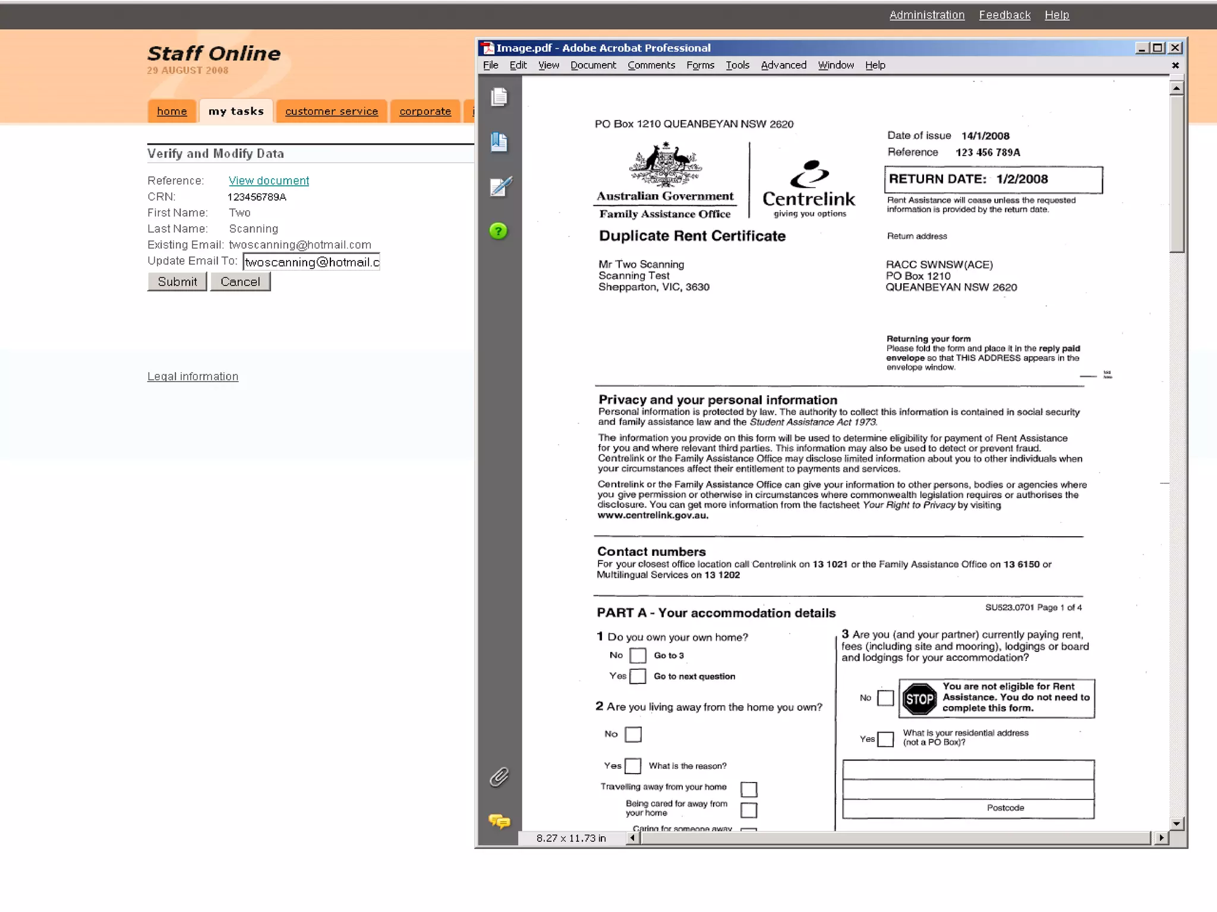Screen dimensions: 1217x912
Task: Check No for currently paying rent
Action: tap(885, 698)
